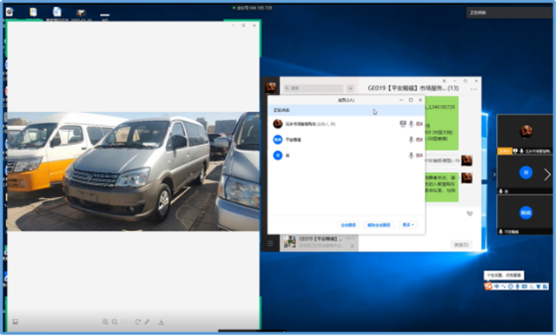This screenshot has height=336, width=556.
Task: Click the 解除全体静音 unmute-all button
Action: pyautogui.click(x=379, y=225)
